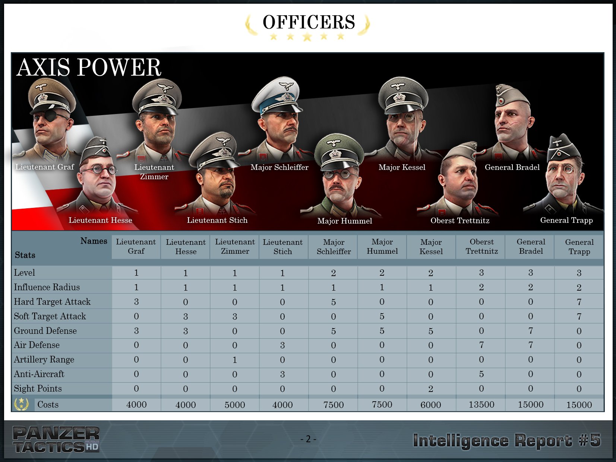616x462 pixels.
Task: Select the Lieutenant Zimmer column header
Action: (235, 247)
